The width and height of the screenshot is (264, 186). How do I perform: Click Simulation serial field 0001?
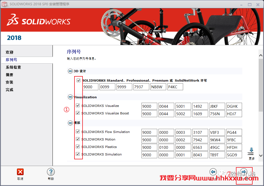183,155
